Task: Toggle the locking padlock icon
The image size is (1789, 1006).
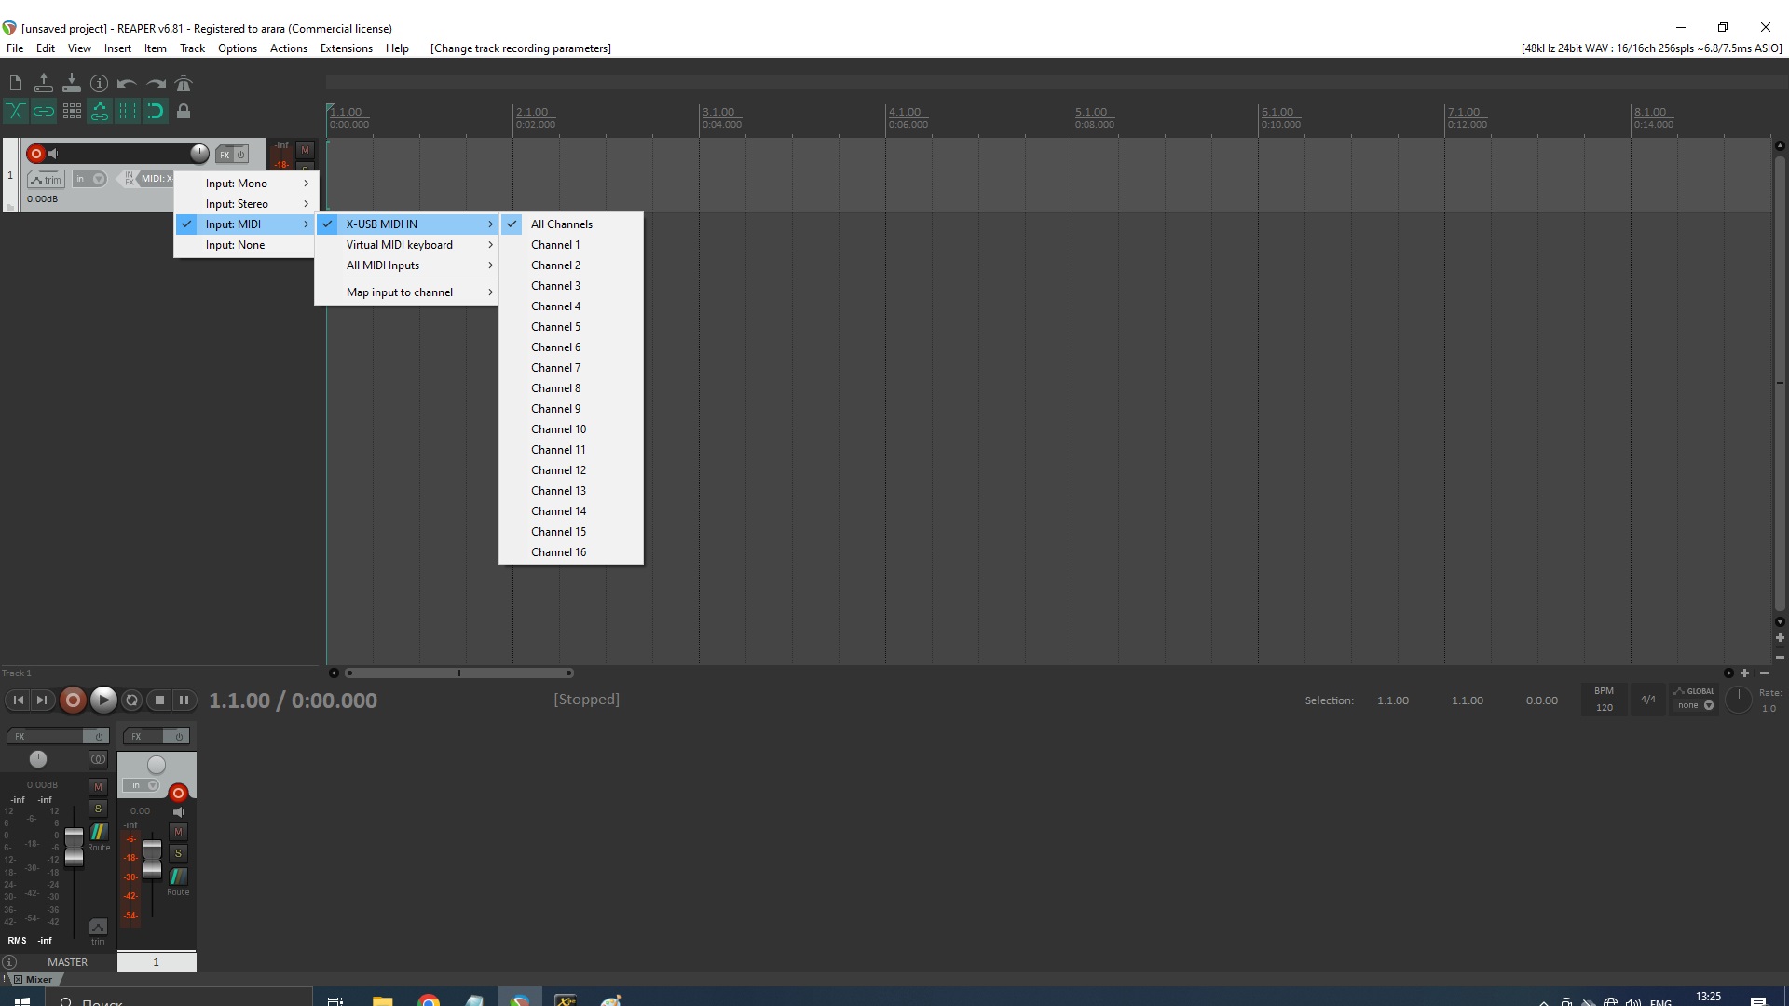Action: click(184, 112)
